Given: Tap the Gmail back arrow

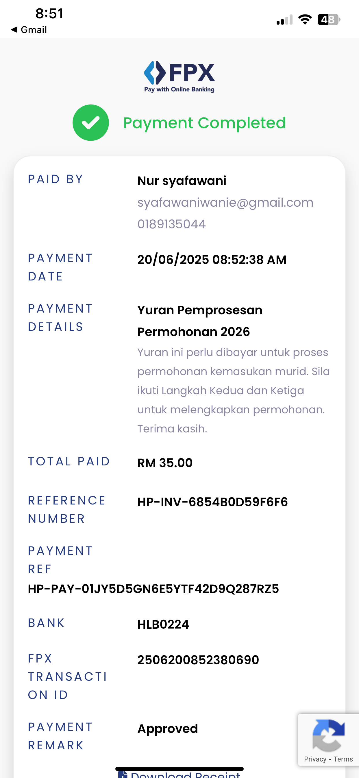Looking at the screenshot, I should (x=14, y=30).
